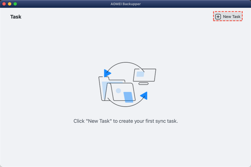Click the blue arrowhead below the monitor
The image size is (251, 167).
pyautogui.click(x=144, y=95)
